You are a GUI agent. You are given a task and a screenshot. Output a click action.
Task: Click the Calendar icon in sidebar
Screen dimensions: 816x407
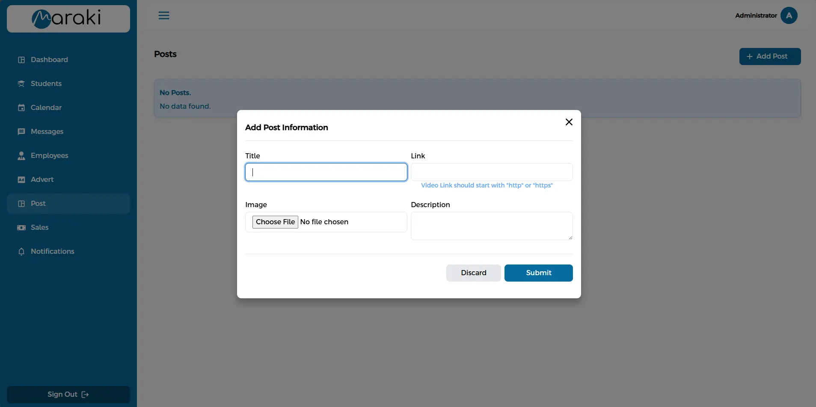(21, 108)
